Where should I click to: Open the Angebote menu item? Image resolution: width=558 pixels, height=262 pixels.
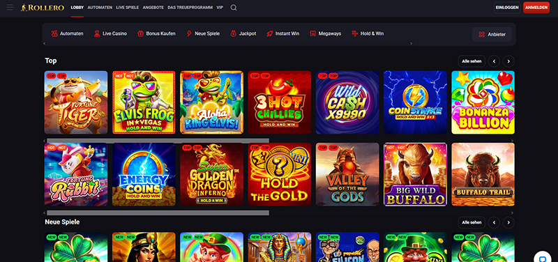[153, 8]
